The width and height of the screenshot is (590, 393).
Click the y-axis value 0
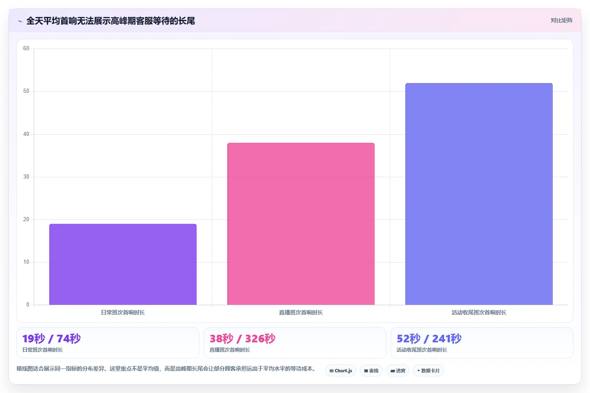[x=28, y=305]
